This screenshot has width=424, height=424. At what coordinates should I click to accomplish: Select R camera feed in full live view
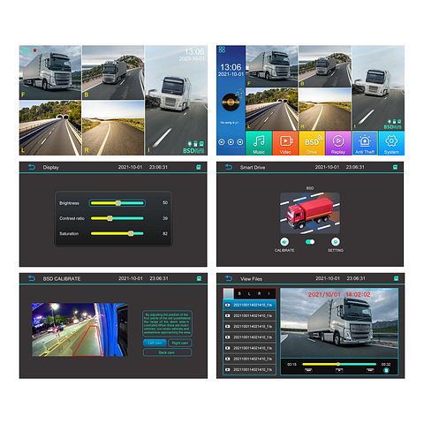coord(113,128)
